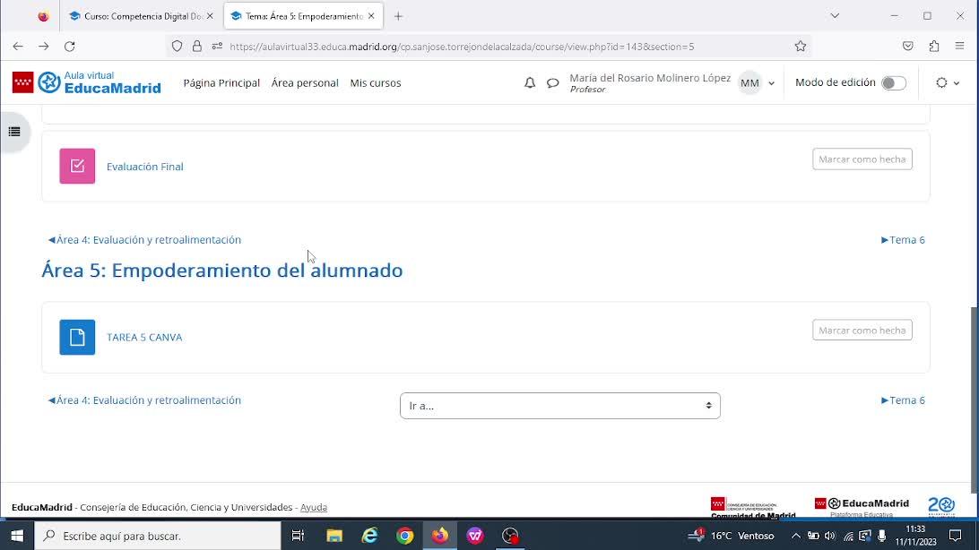Screen dimensions: 979x550
Task: Go to upper Área 4: Evaluación link
Action: click(144, 240)
